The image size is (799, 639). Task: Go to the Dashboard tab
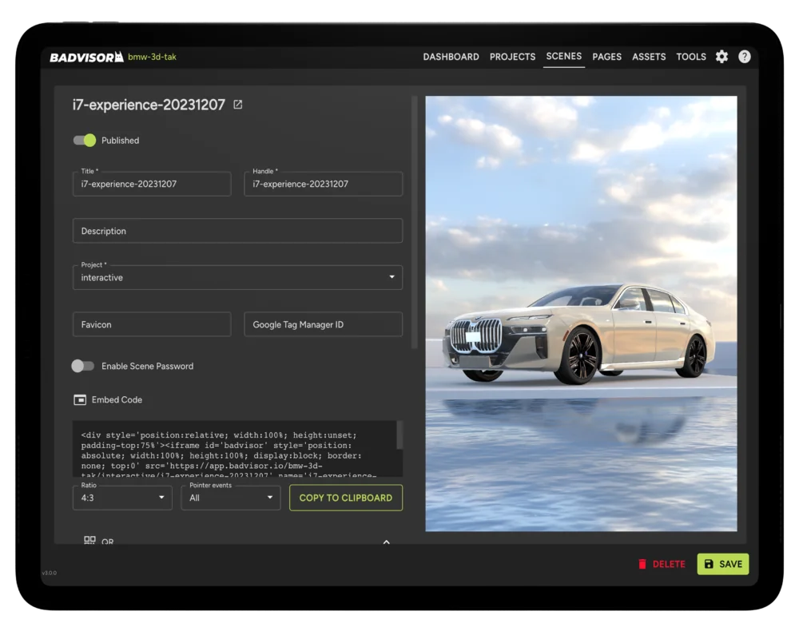(x=451, y=57)
